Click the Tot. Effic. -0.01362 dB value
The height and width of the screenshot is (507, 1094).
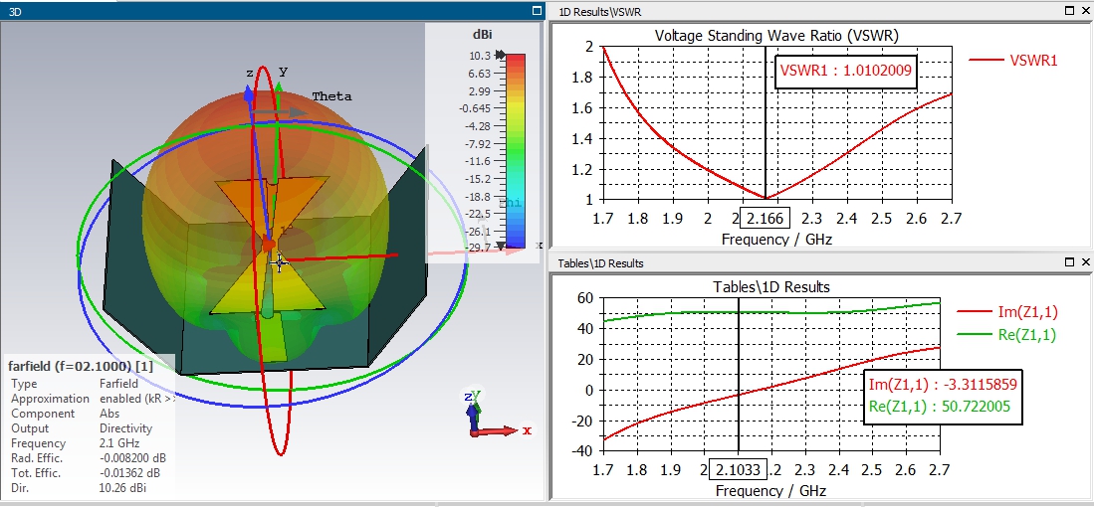pos(129,473)
